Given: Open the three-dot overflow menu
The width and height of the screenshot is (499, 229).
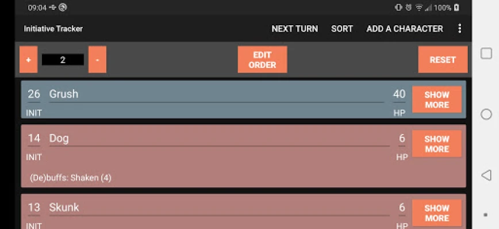Looking at the screenshot, I should pyautogui.click(x=459, y=29).
